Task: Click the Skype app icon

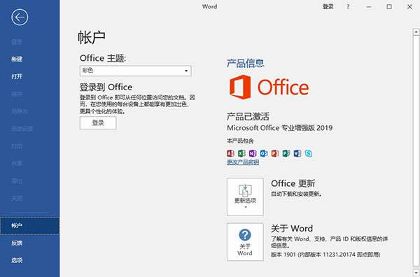Action: pos(309,153)
